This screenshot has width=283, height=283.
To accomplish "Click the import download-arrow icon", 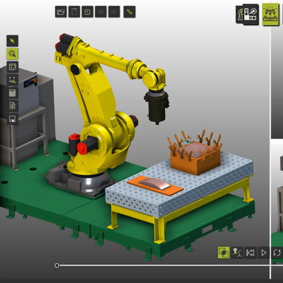I will coord(87,12).
